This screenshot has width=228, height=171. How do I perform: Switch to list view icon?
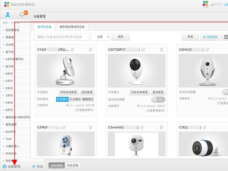(225, 37)
